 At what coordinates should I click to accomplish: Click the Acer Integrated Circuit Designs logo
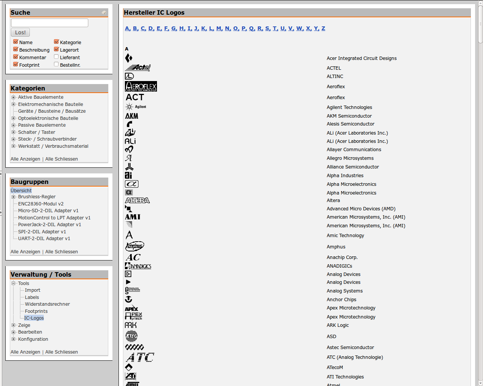pos(129,58)
